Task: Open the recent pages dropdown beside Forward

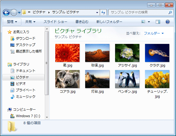Action: click(x=19, y=12)
